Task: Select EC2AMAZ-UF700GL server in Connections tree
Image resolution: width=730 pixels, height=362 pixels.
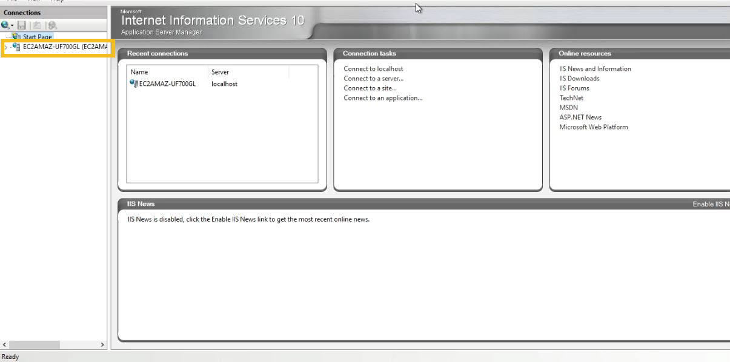Action: point(65,47)
